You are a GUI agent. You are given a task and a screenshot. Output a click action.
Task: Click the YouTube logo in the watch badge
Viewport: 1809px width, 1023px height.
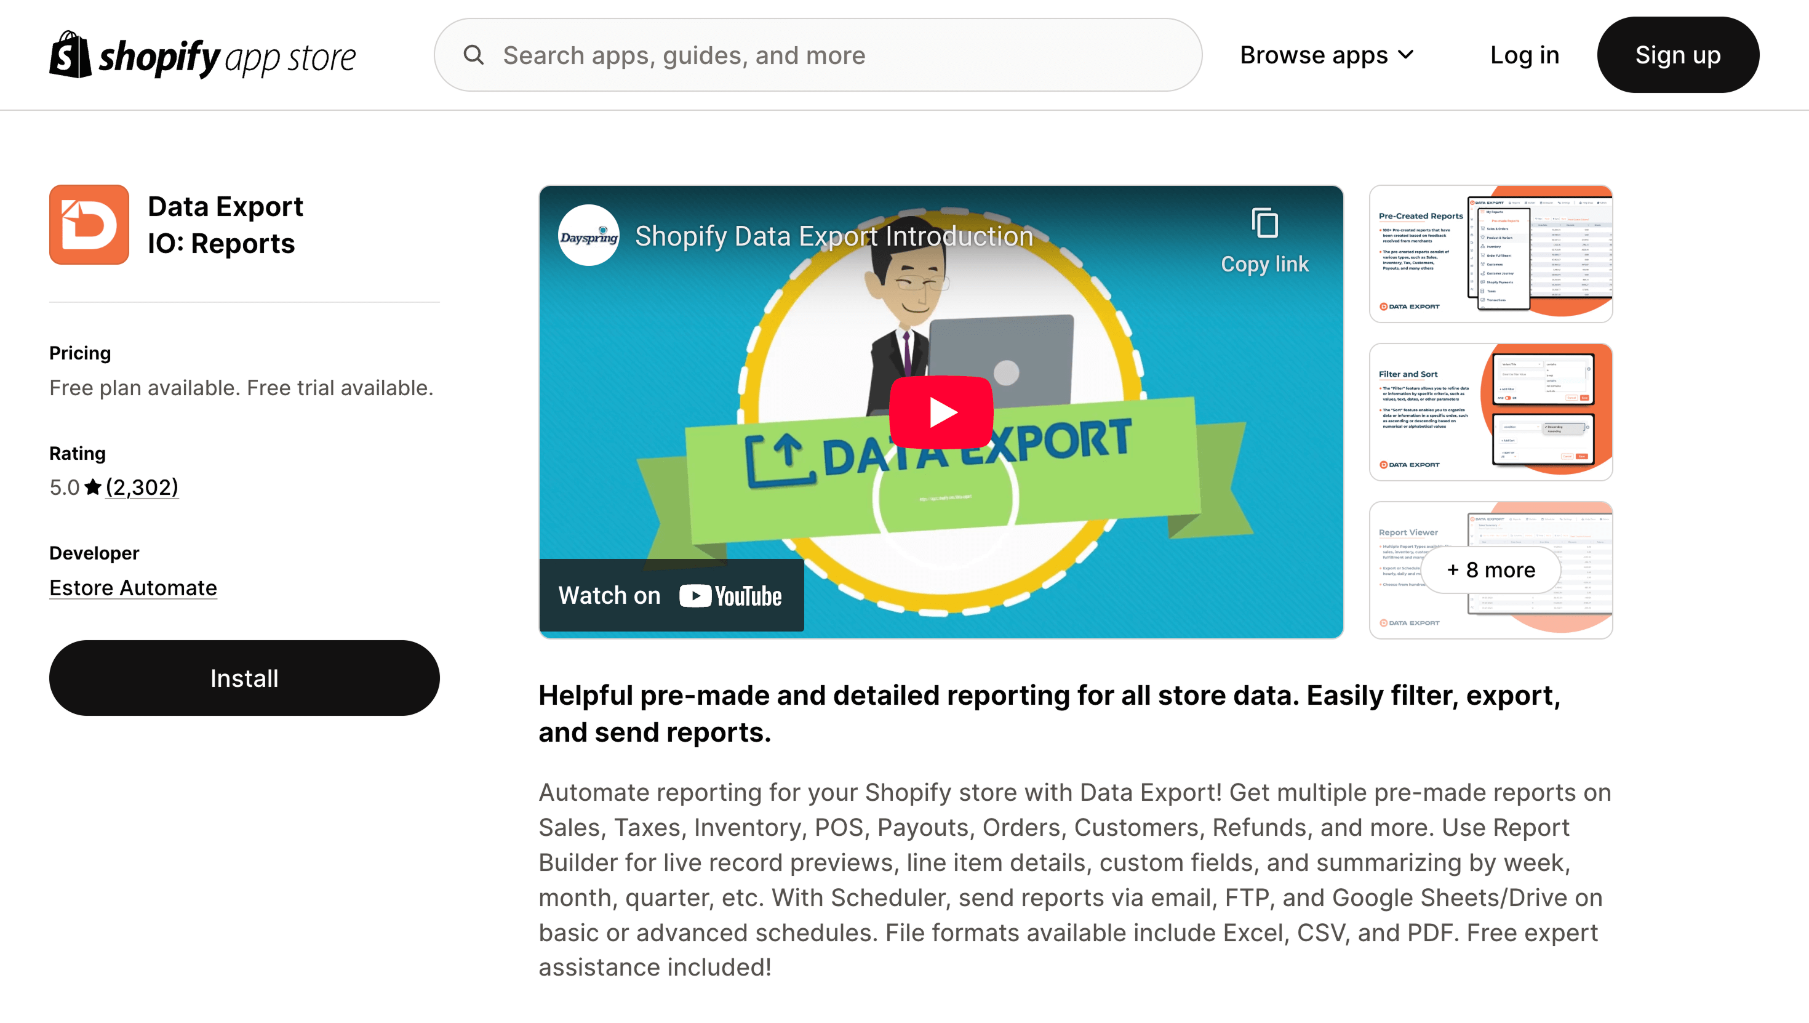729,595
